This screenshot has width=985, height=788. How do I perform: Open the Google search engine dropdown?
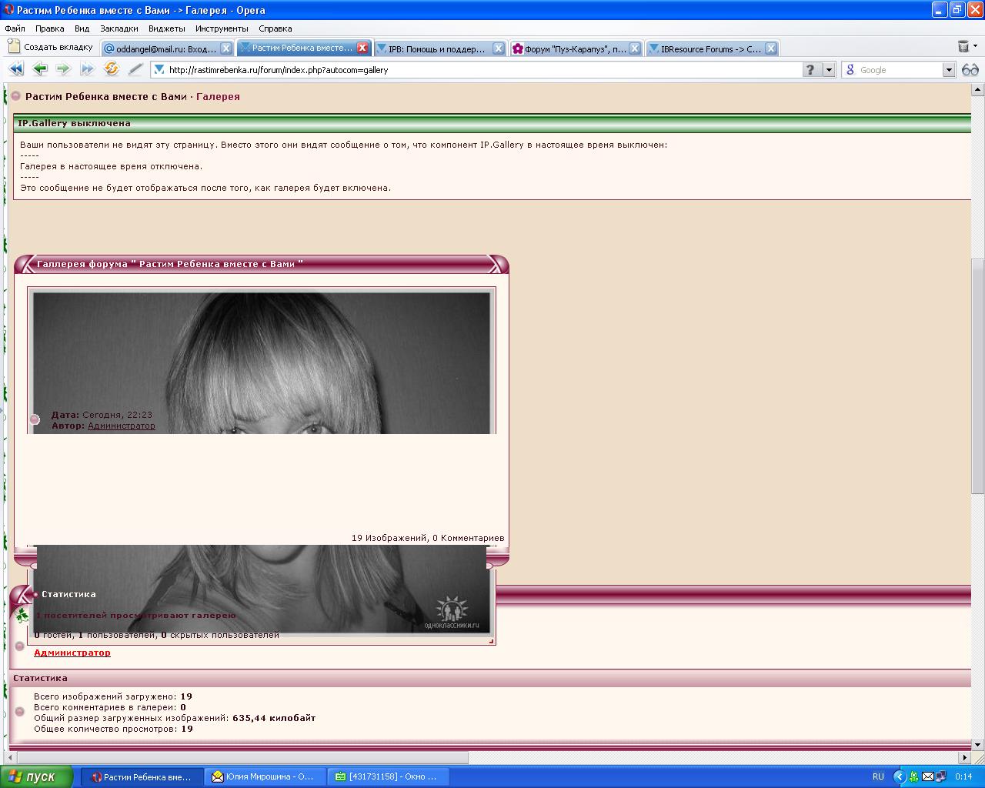click(x=949, y=70)
